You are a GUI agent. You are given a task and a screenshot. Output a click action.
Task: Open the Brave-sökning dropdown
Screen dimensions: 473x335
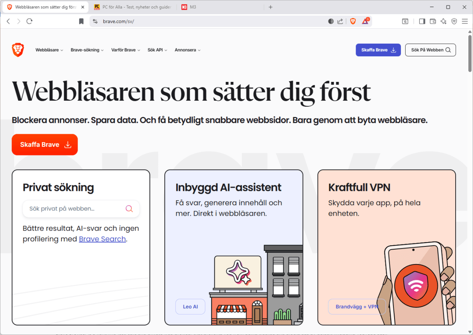pos(87,50)
